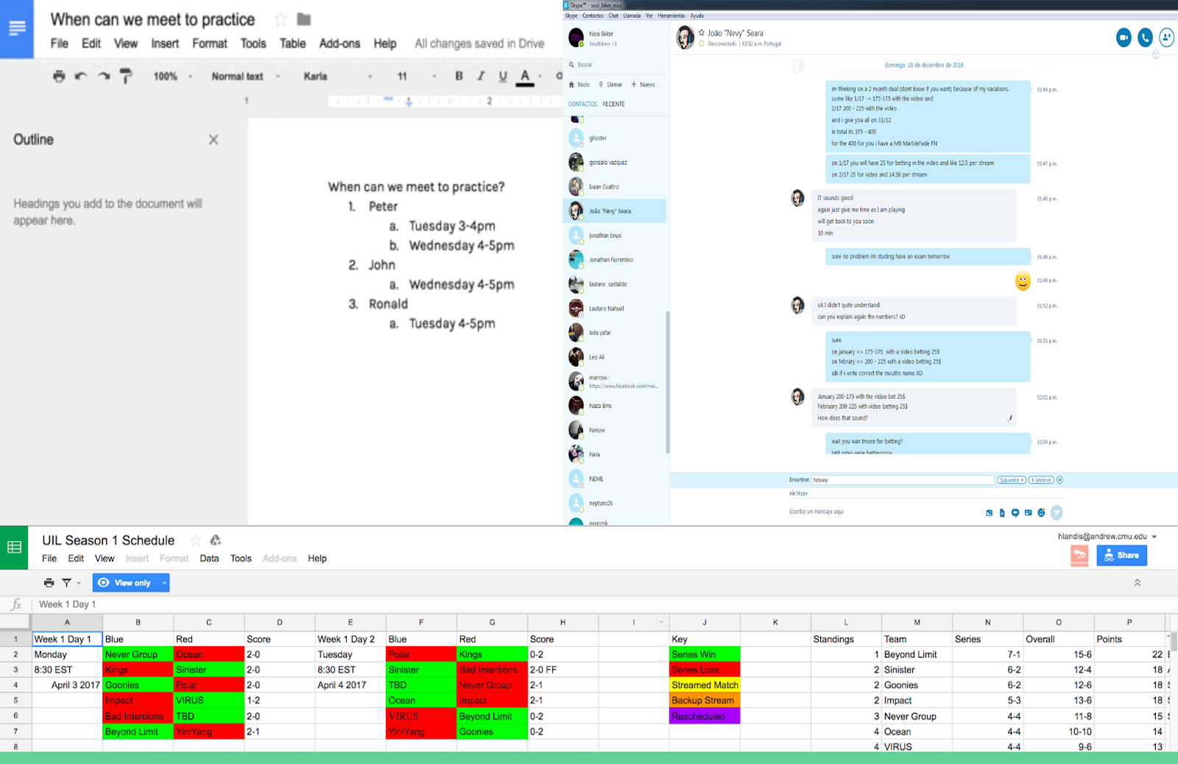
Task: Start a voice call in Skype
Action: point(1145,38)
